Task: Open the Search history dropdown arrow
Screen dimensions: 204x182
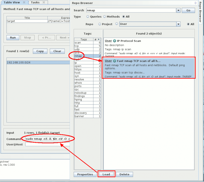Action: [x=178, y=10]
